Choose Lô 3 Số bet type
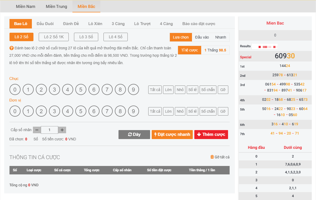The image size is (316, 200). [86, 37]
